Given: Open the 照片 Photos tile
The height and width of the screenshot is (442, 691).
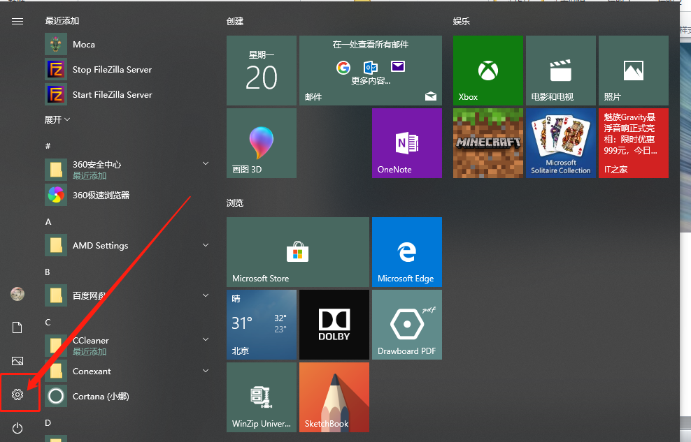Looking at the screenshot, I should (x=633, y=71).
